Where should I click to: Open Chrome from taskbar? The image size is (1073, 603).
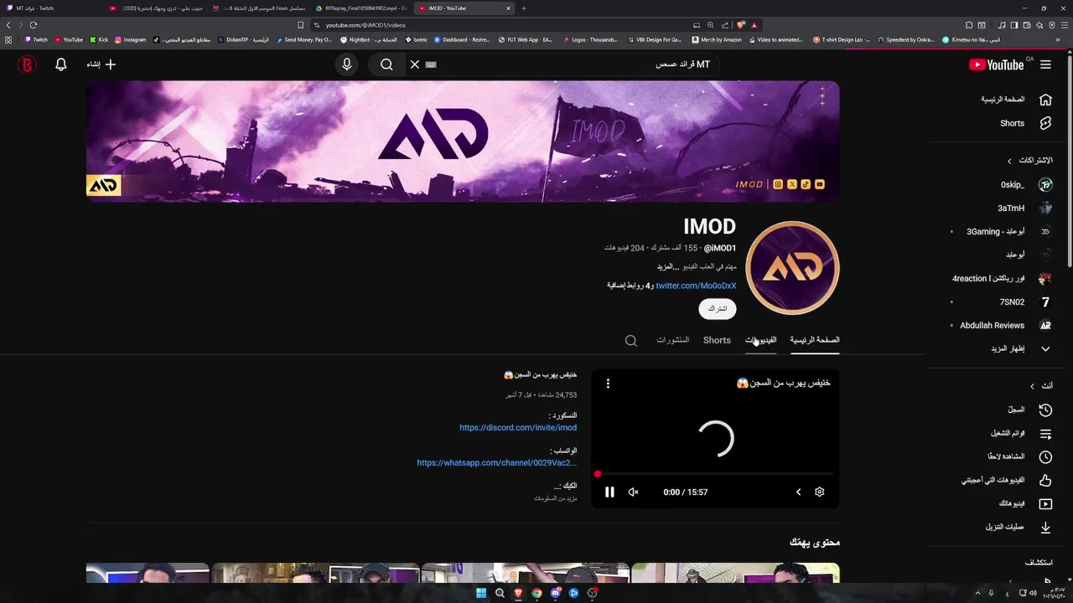pyautogui.click(x=536, y=594)
